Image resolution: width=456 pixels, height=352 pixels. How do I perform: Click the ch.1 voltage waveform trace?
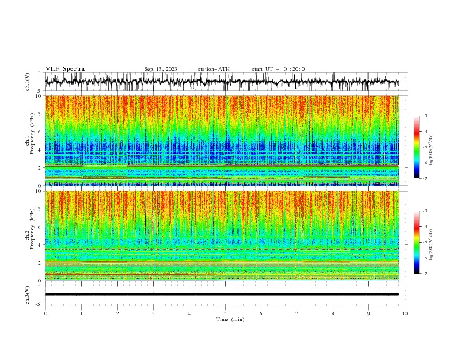click(x=222, y=82)
